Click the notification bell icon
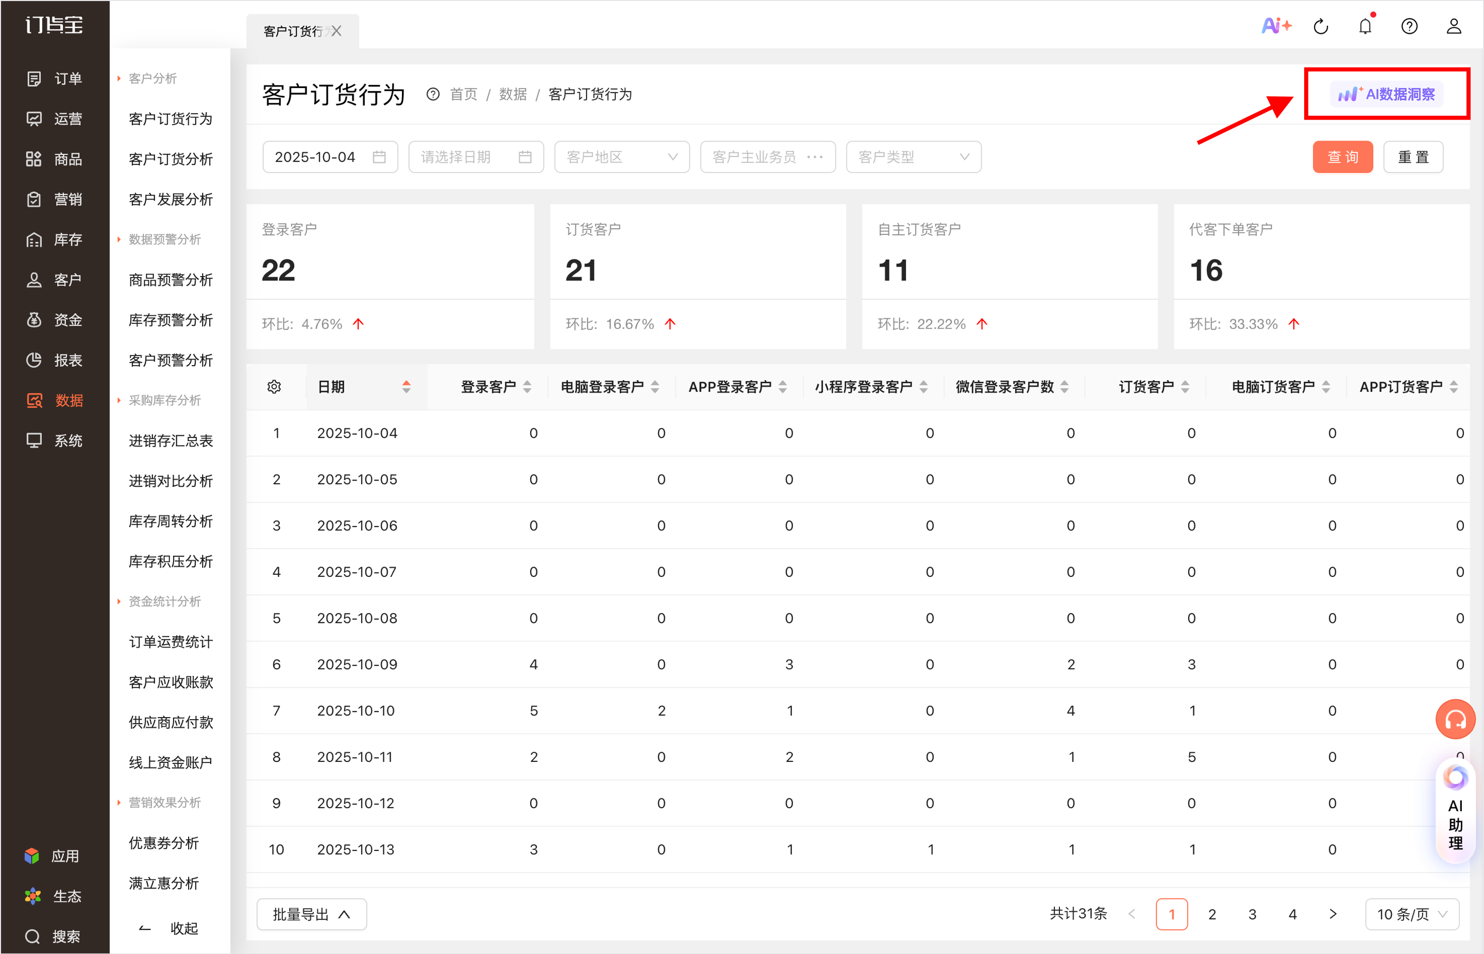Screen dimensions: 1484x954 coord(1364,27)
